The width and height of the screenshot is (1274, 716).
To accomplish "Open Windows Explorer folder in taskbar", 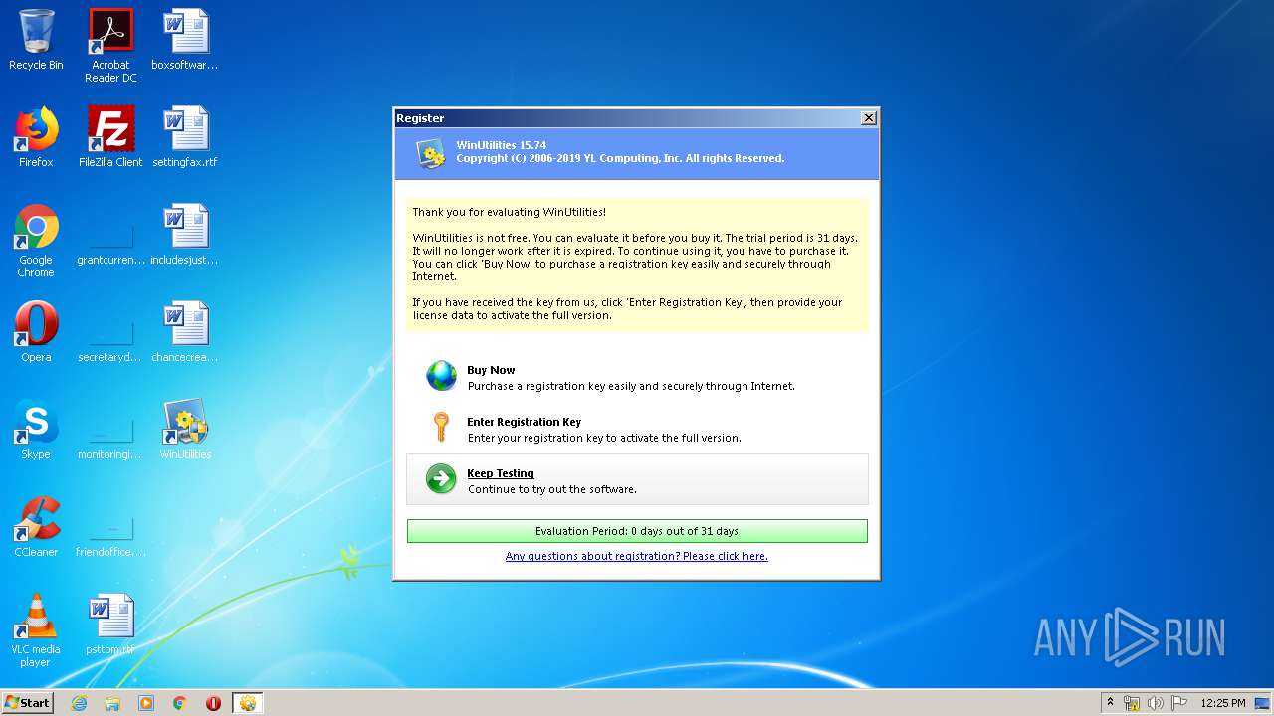I will pos(112,703).
